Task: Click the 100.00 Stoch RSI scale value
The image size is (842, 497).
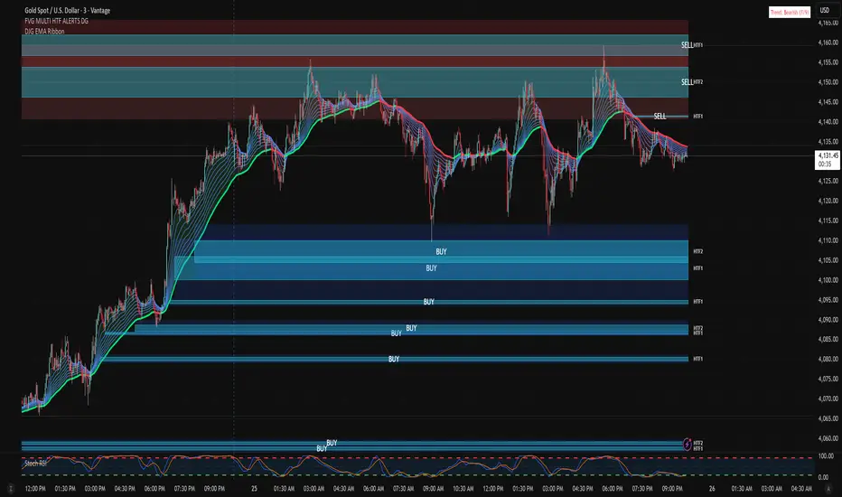Action: click(x=826, y=456)
